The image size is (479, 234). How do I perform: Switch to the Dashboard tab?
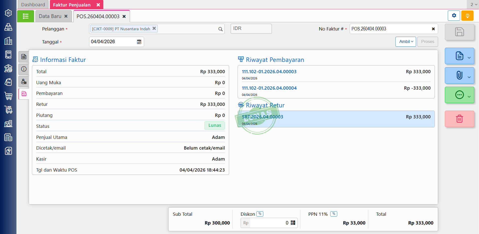pos(33,5)
